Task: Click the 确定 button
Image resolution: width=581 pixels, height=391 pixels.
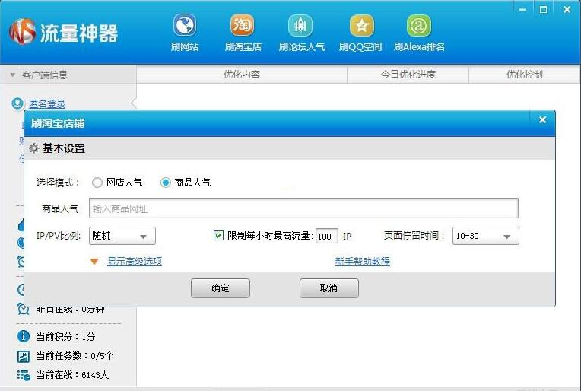Action: pos(221,288)
